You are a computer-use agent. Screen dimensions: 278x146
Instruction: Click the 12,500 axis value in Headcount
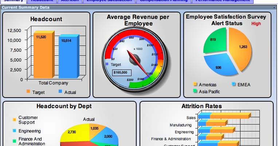point(14,31)
